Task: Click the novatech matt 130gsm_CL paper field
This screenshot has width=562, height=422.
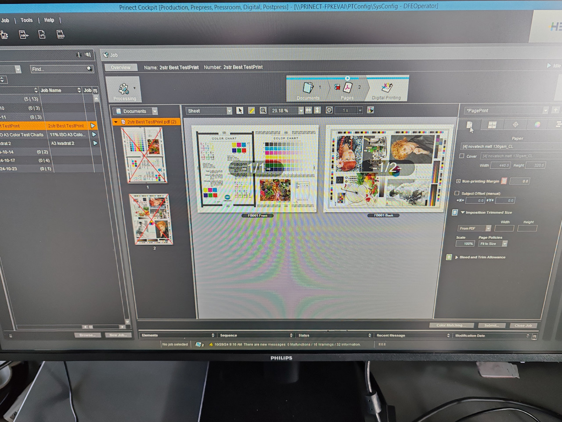Action: (511, 146)
